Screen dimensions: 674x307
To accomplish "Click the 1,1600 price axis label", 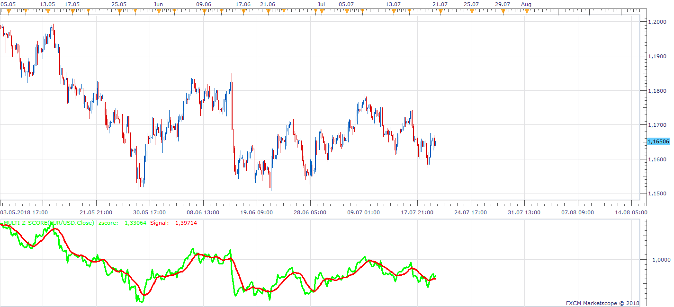I will (658, 159).
